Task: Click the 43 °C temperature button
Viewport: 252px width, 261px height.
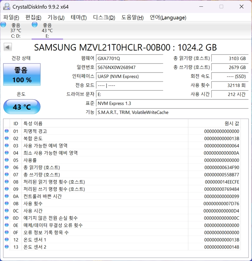Action: click(x=22, y=107)
